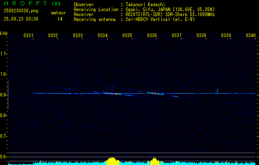Click the red meteor echo near 0336

click(154, 93)
